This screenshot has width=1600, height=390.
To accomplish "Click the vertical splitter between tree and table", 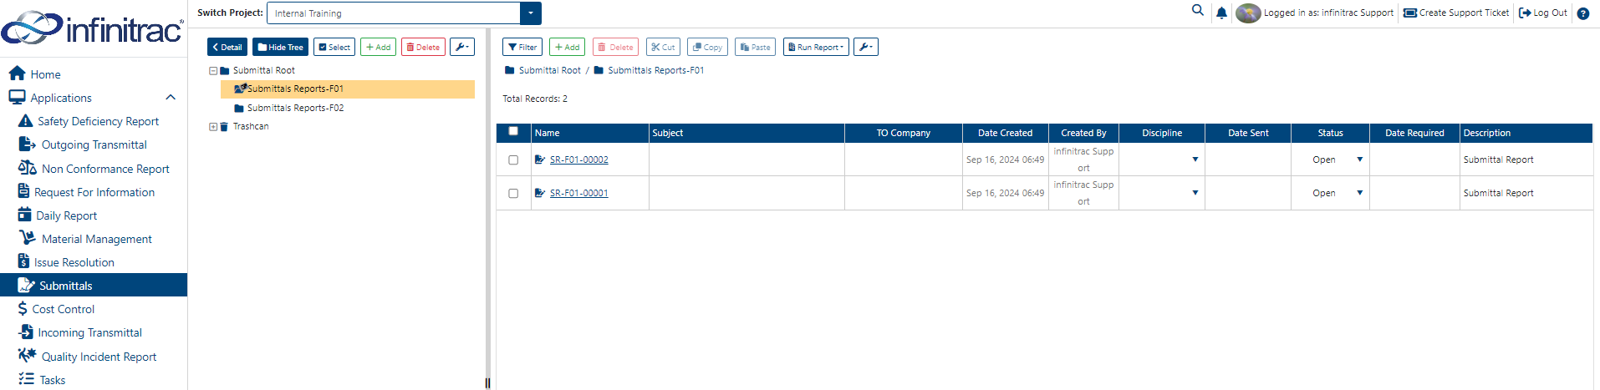I will (487, 209).
